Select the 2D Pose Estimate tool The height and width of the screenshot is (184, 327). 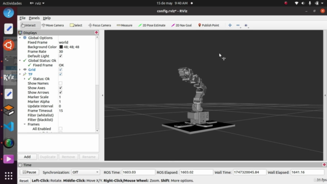pos(152,25)
